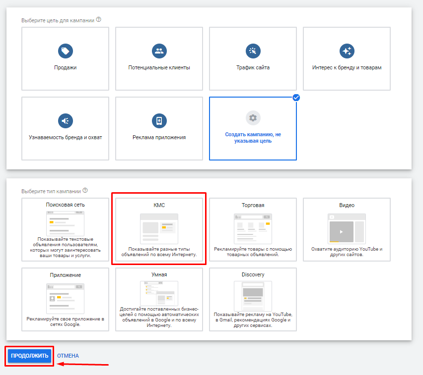Click the gear icon for campaign without goal
423x375 pixels.
click(x=253, y=118)
